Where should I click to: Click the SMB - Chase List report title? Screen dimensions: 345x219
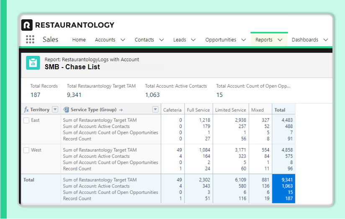[72, 67]
